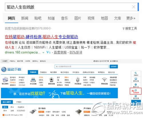Click the 找驱动 magnifier sidebar icon
This screenshot has height=118, width=143.
tap(136, 74)
